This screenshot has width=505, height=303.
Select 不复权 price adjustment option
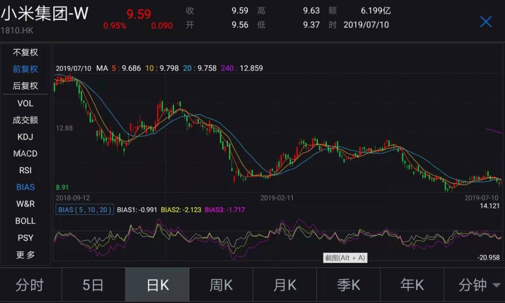pos(25,52)
